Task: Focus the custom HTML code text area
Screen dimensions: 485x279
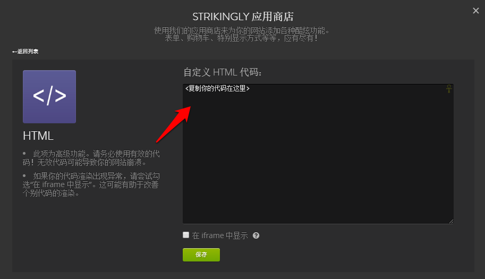Action: pos(318,154)
